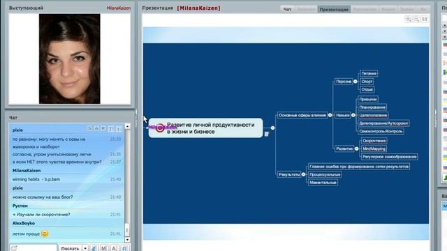The height and width of the screenshot is (251, 447).
Task: Collapse the Основные сферы влияния node
Action: [330, 115]
